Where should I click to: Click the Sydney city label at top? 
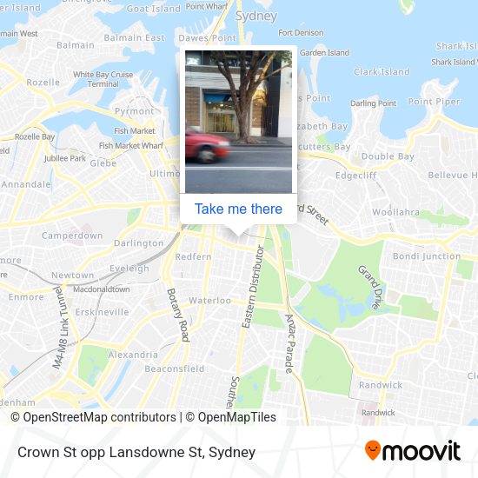[256, 17]
